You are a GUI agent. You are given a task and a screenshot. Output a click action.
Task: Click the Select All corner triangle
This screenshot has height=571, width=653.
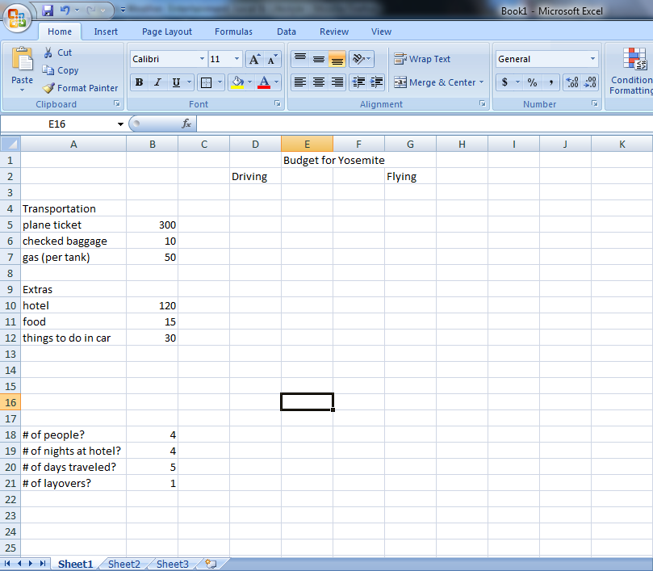(10, 145)
